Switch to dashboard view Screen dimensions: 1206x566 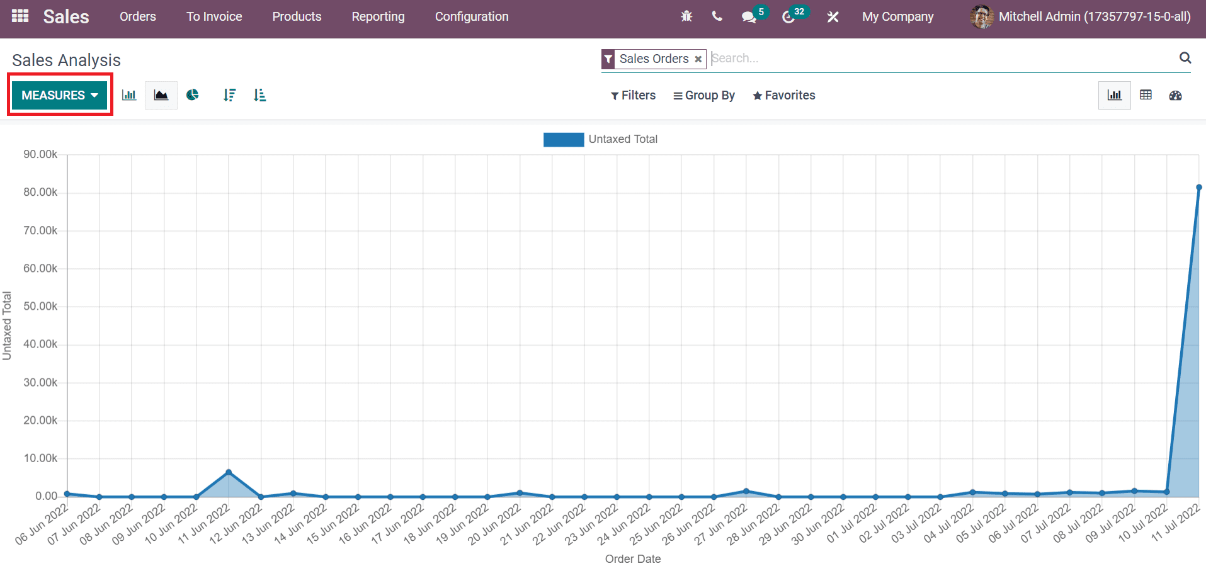pos(1175,95)
